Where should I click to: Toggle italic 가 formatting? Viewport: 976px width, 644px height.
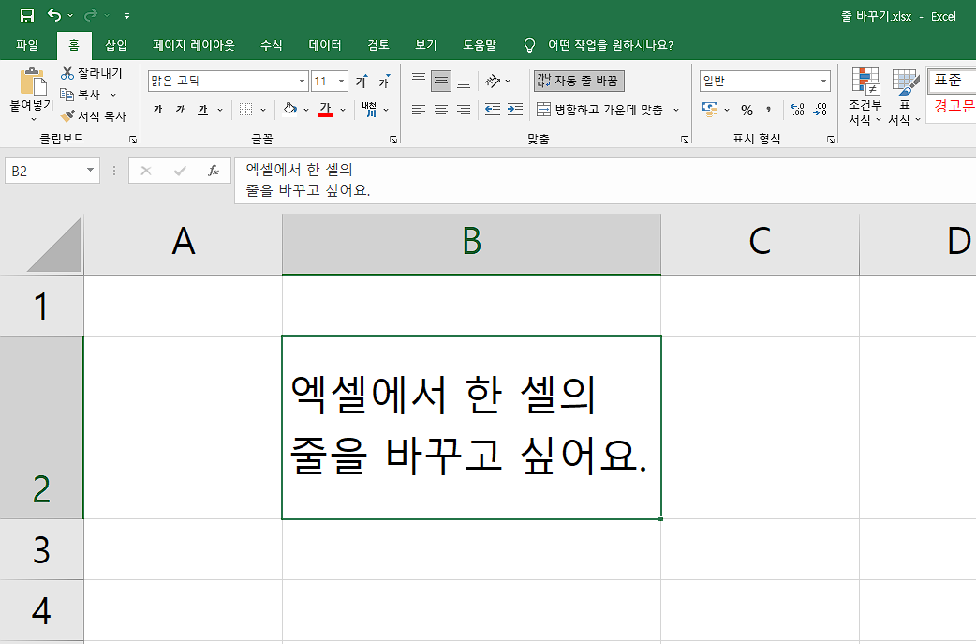pyautogui.click(x=181, y=110)
